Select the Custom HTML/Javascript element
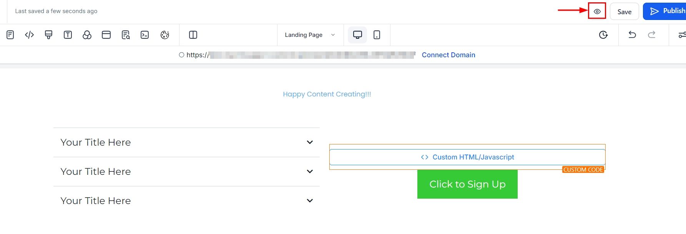 [467, 157]
